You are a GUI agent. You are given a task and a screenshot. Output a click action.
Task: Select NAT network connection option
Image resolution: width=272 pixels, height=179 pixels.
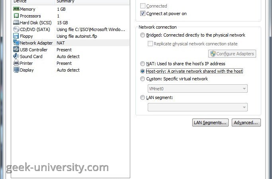[143, 64]
